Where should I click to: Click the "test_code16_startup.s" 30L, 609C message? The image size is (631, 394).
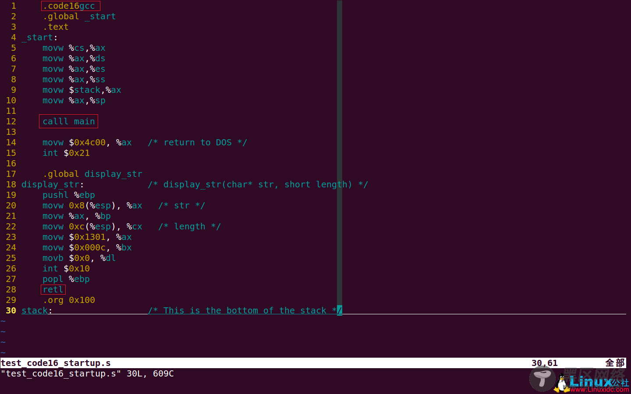click(x=87, y=373)
